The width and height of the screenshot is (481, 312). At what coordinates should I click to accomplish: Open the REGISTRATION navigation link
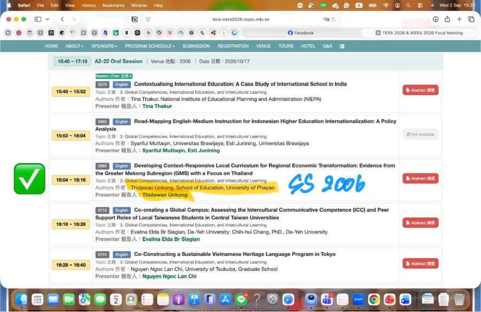point(233,46)
